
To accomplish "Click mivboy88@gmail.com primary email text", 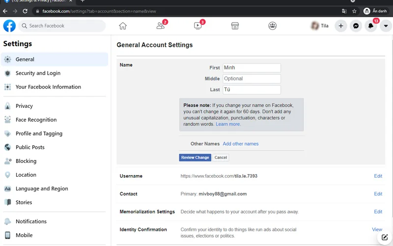I will click(x=223, y=194).
